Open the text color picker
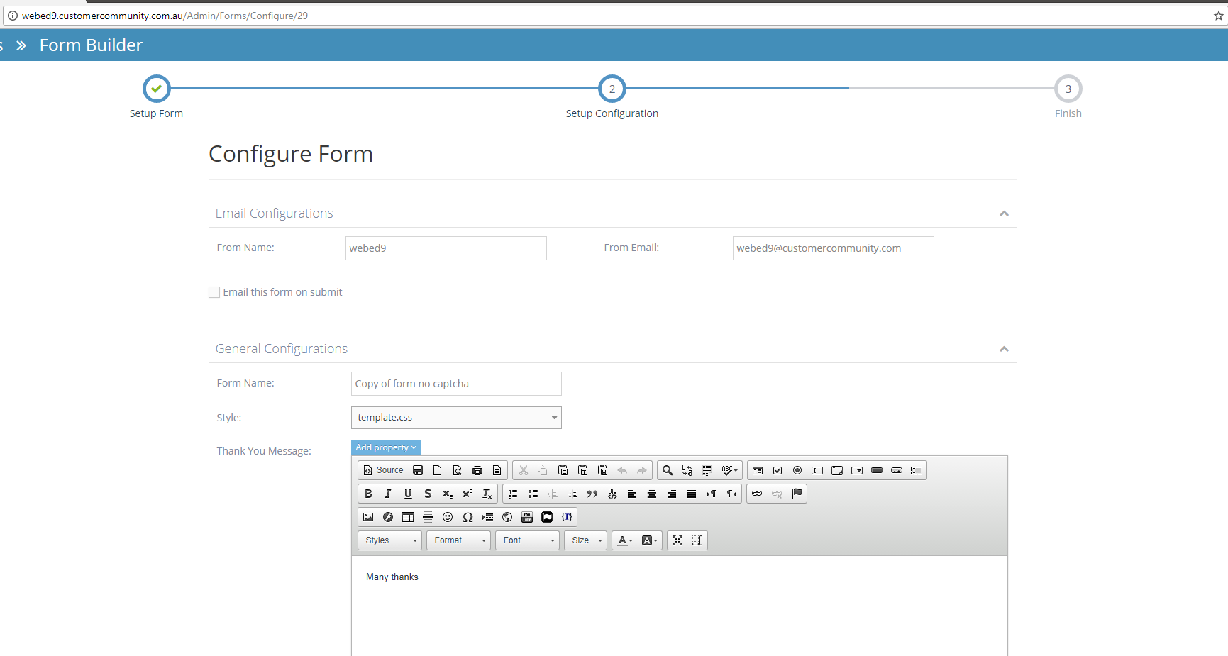The image size is (1228, 656). [623, 540]
